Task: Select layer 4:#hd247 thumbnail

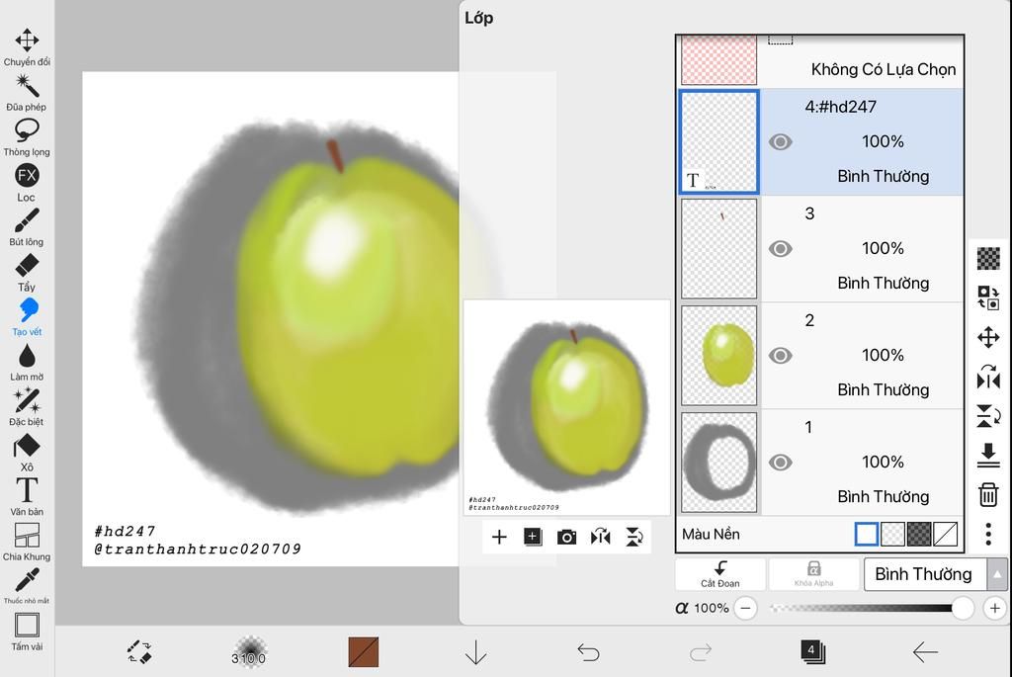Action: tap(719, 142)
